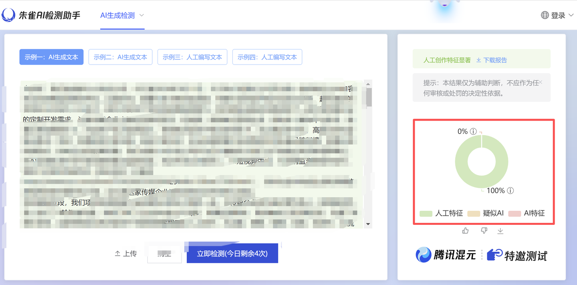
Task: Click the 立即检测 button
Action: coord(232,253)
